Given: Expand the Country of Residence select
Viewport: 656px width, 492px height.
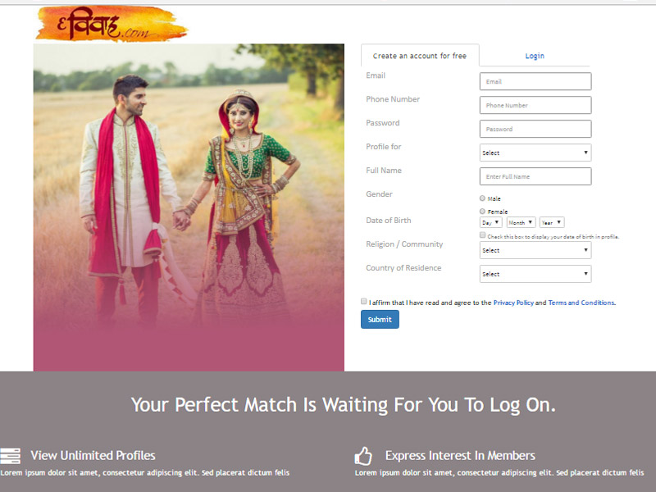Looking at the screenshot, I should (535, 274).
